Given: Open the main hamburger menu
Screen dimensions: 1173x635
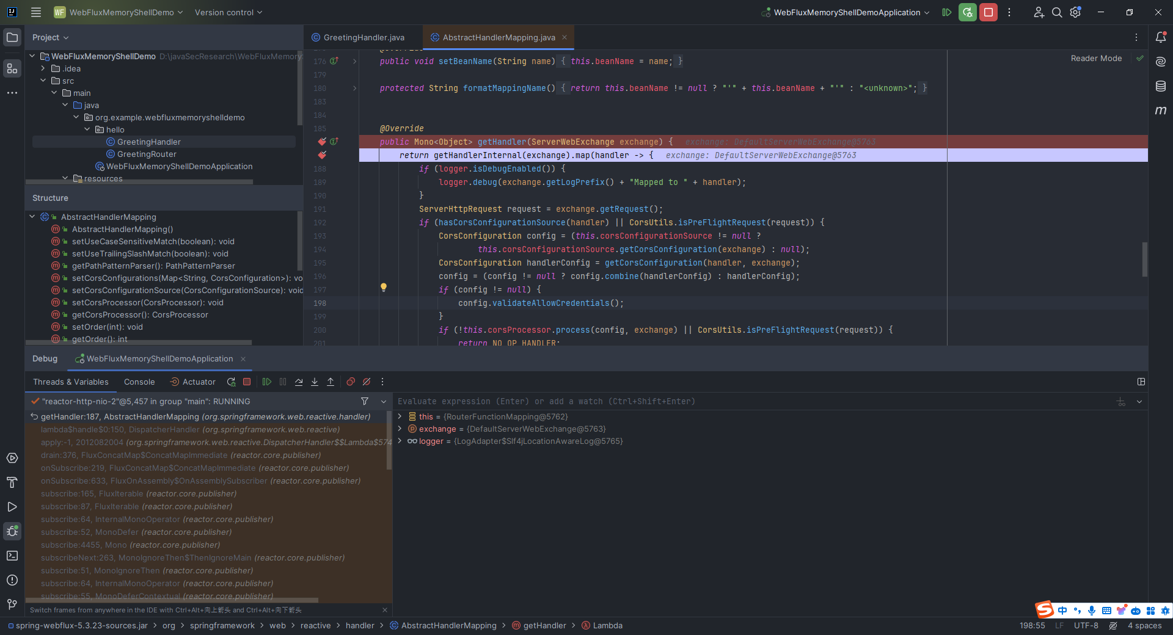Looking at the screenshot, I should coord(36,12).
